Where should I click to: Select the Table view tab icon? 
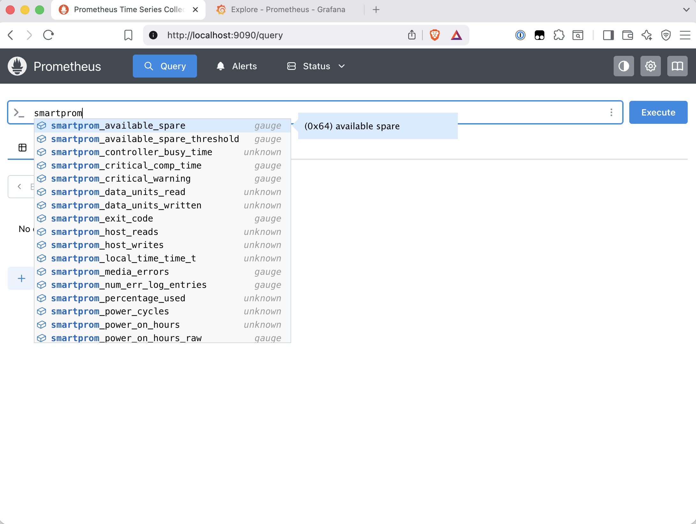pos(22,147)
